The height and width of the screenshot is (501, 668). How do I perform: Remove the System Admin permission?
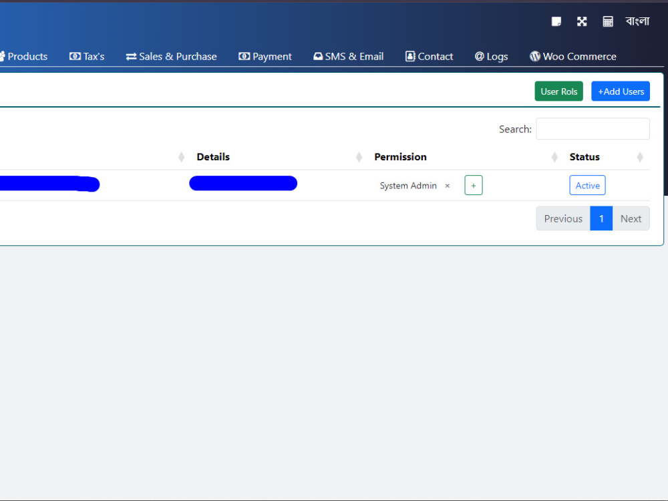point(448,186)
